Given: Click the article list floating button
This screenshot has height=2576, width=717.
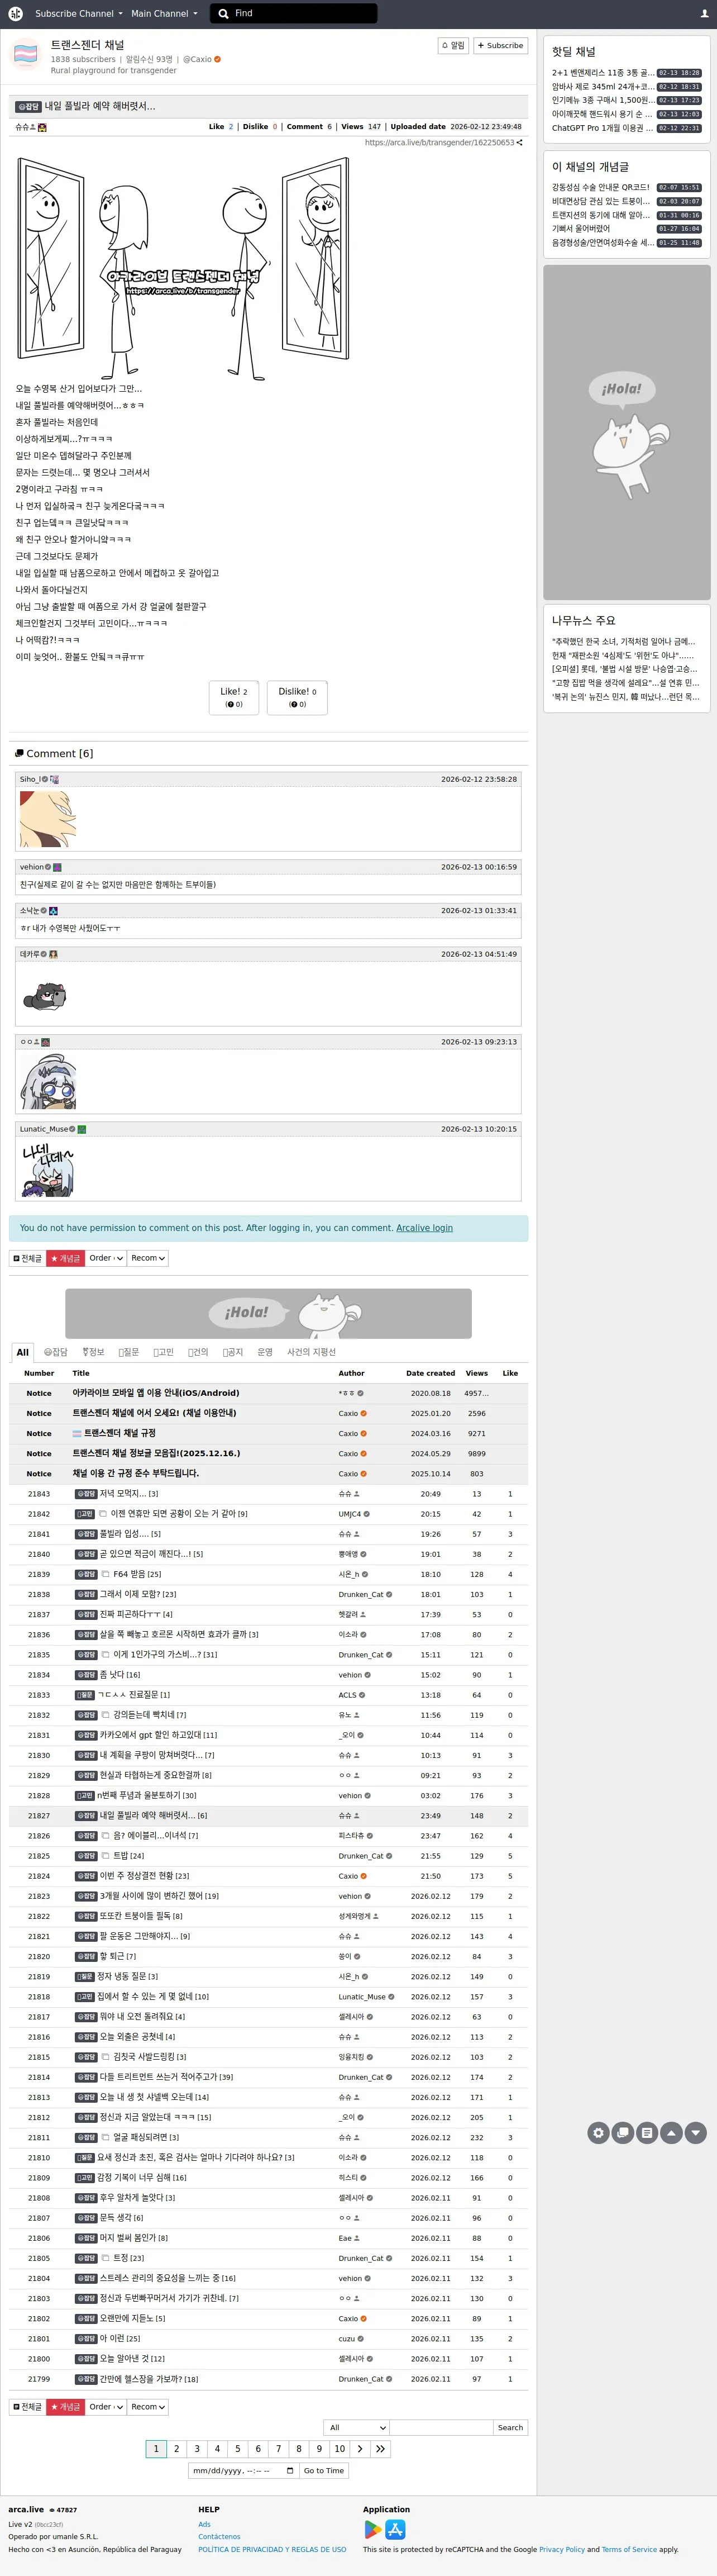Looking at the screenshot, I should (x=647, y=2132).
